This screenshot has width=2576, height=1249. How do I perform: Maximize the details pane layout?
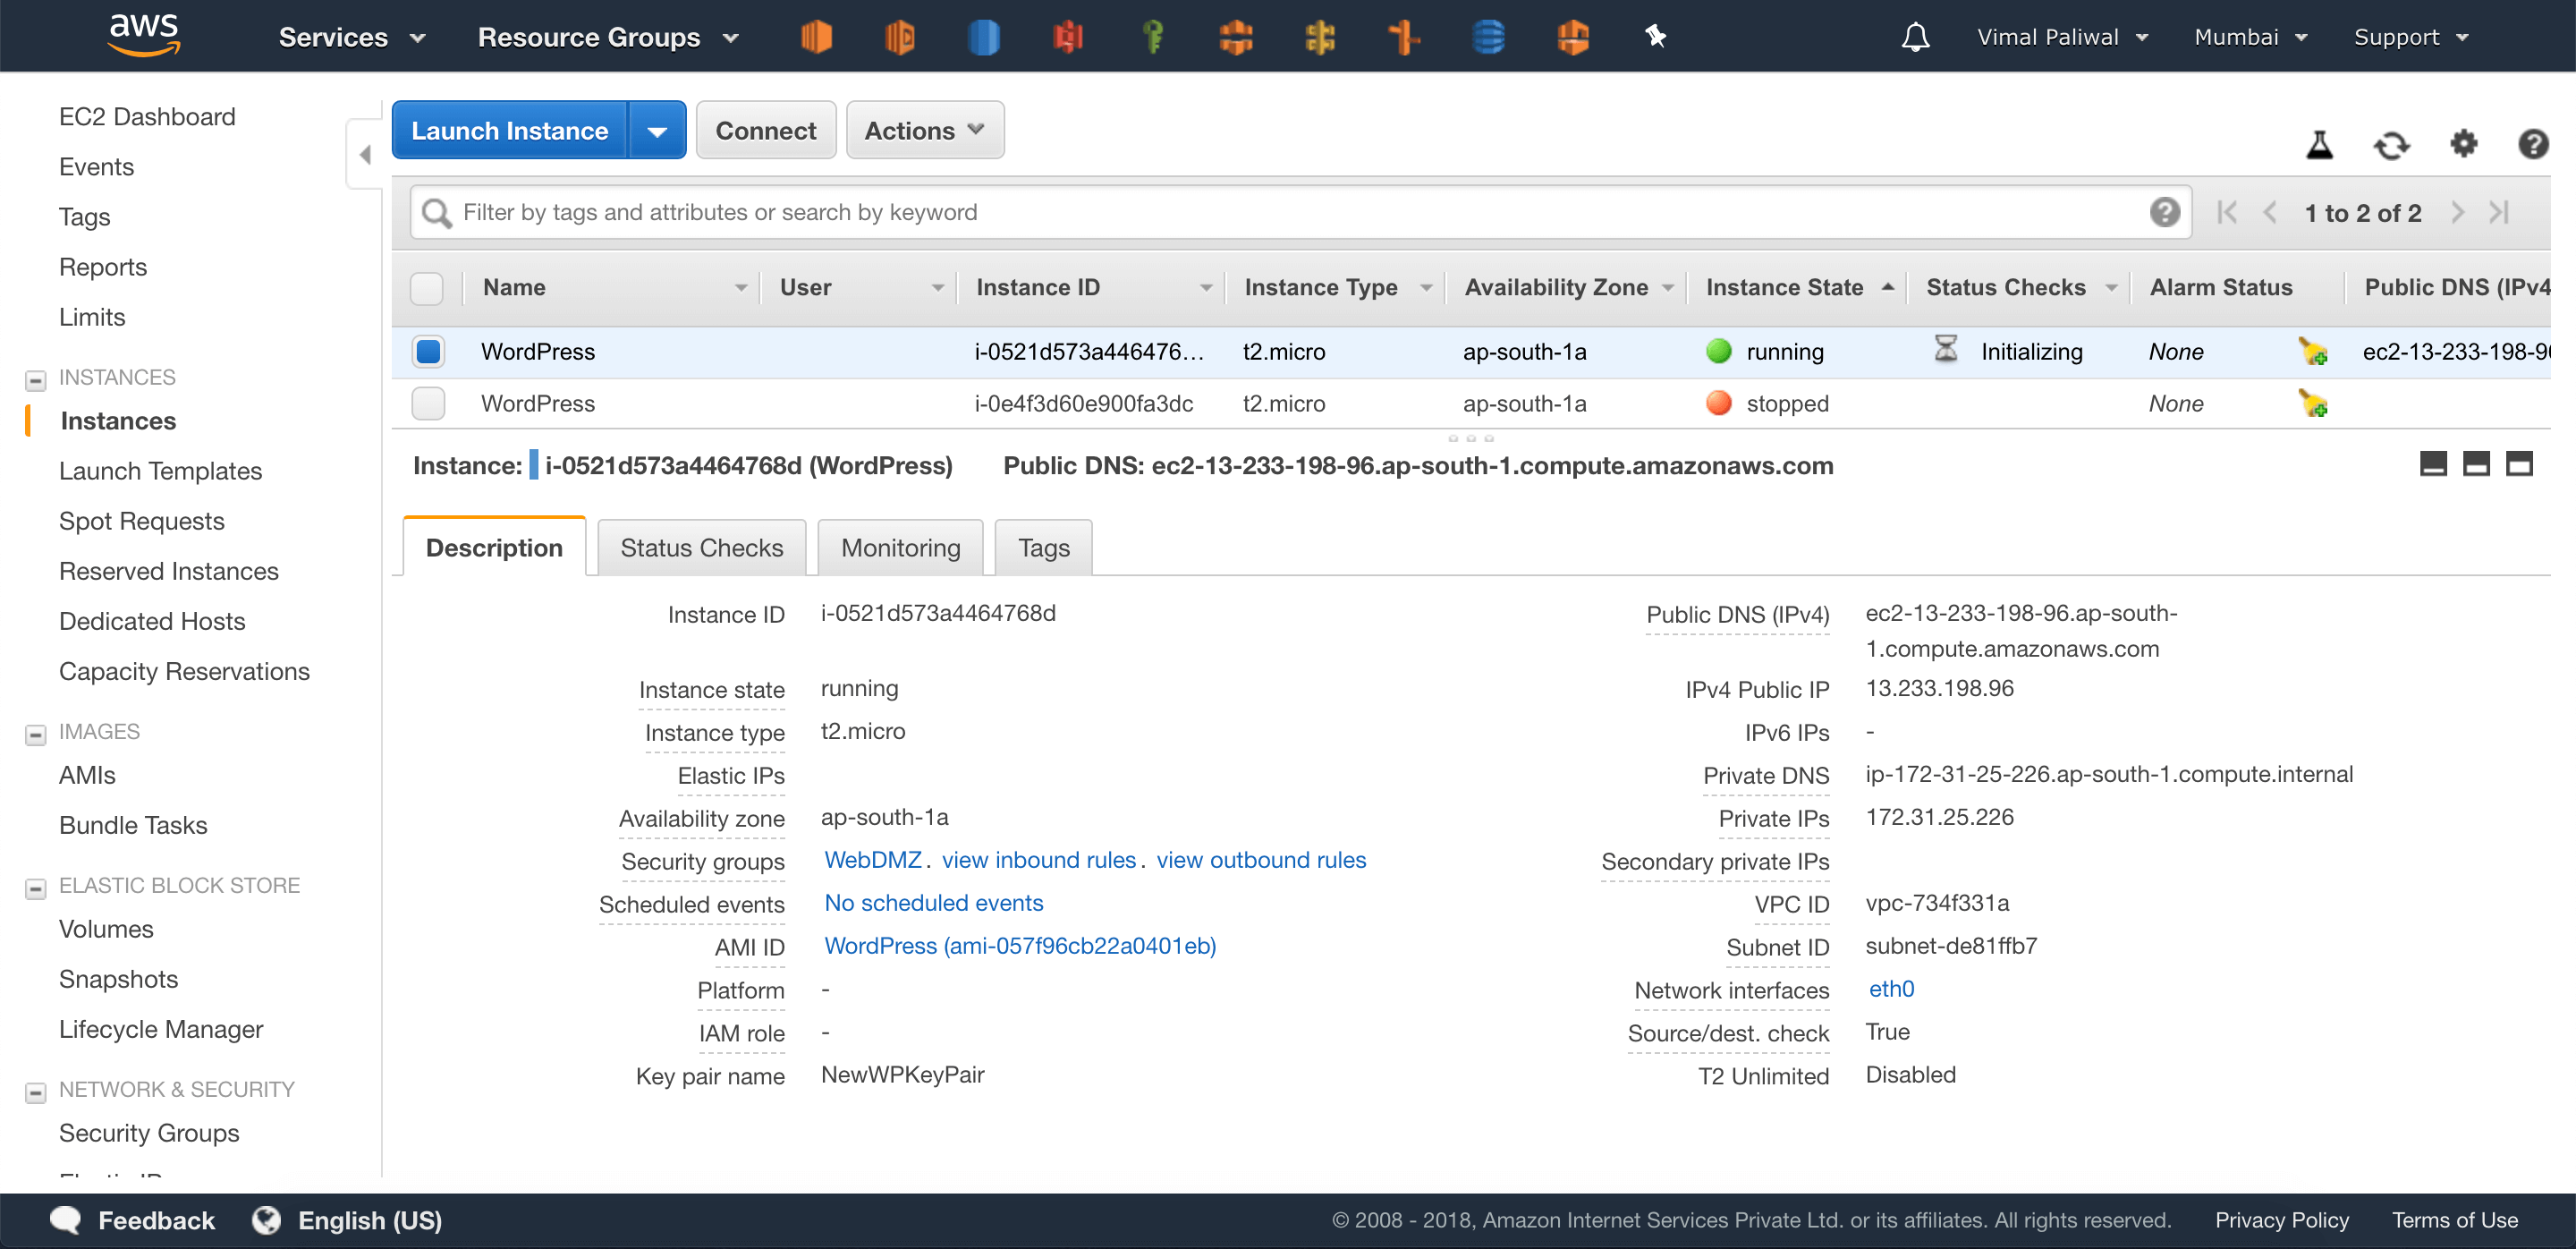pos(2519,464)
